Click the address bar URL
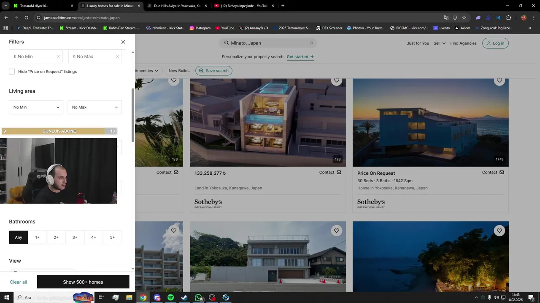The image size is (540, 303). [82, 18]
